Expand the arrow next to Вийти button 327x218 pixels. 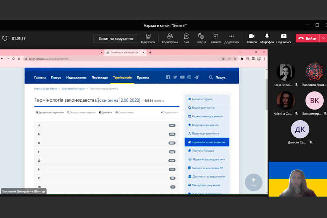pos(323,39)
